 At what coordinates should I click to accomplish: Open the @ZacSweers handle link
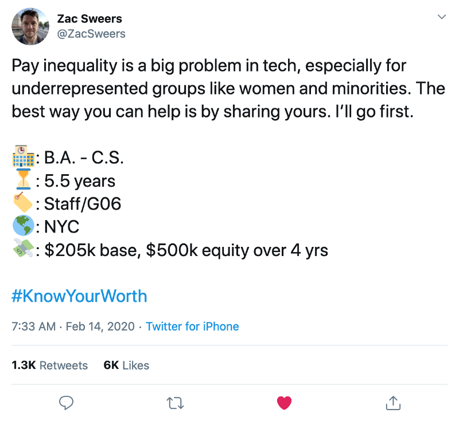[91, 34]
